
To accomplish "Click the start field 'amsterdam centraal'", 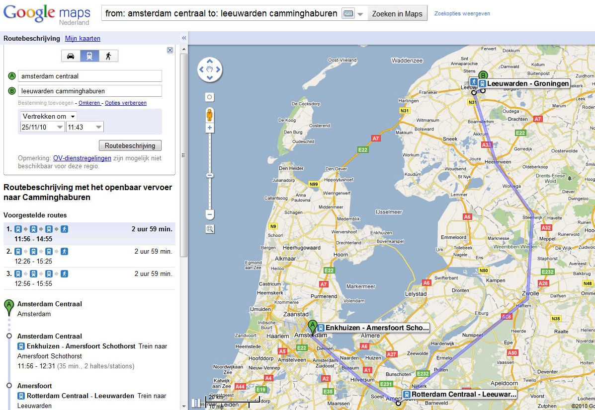I will tap(90, 76).
